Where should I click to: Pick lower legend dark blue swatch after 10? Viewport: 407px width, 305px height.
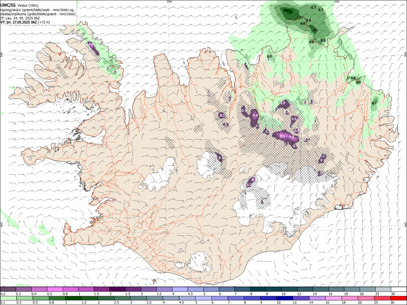point(284,298)
